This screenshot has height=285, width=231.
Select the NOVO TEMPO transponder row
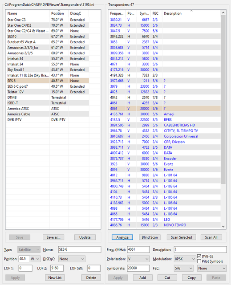(164, 225)
